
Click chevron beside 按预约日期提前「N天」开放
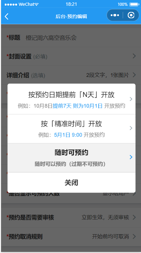(x=131, y=99)
